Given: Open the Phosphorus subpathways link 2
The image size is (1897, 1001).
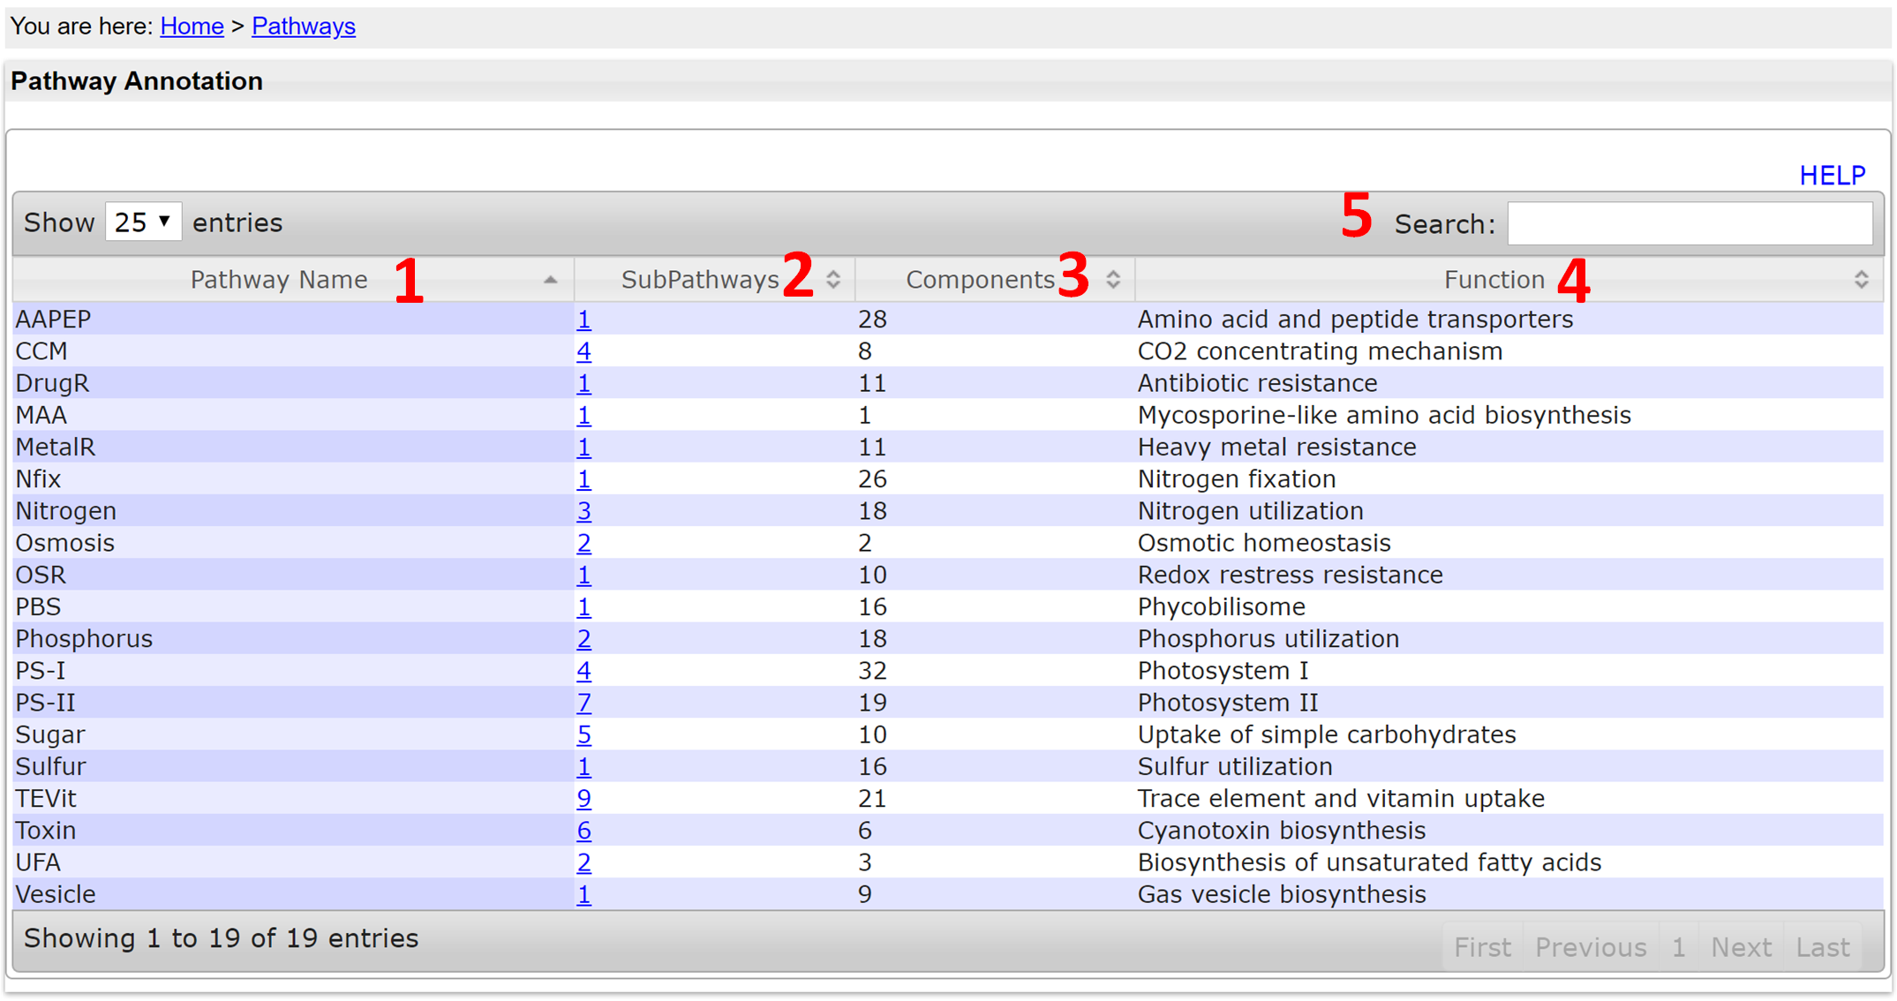Looking at the screenshot, I should click(x=583, y=639).
